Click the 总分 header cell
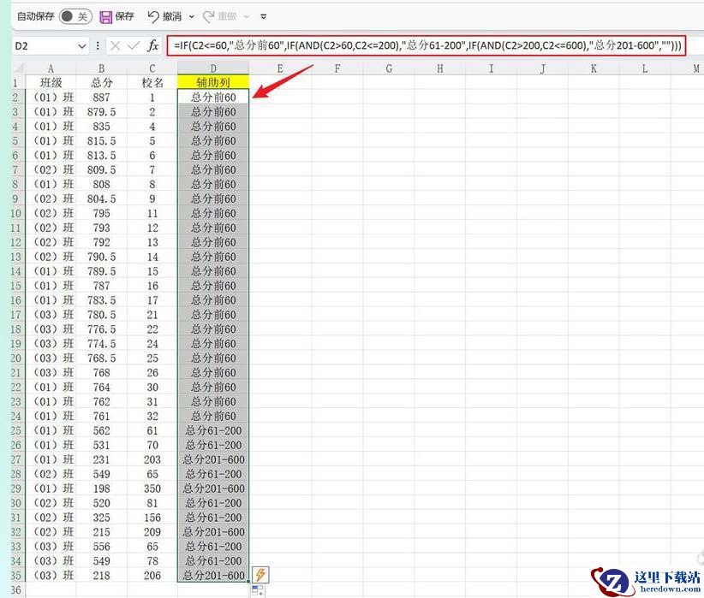This screenshot has width=704, height=598. tap(101, 82)
